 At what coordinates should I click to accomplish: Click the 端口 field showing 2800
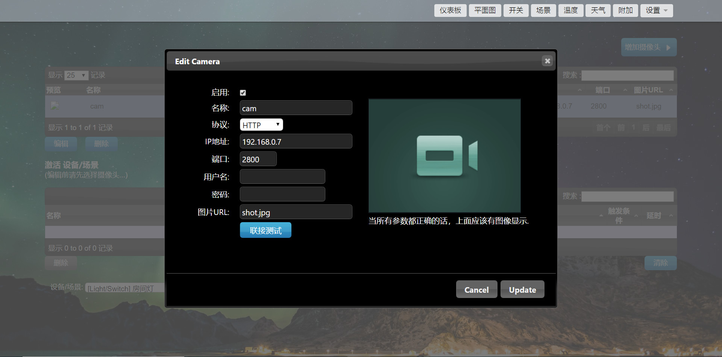point(258,159)
